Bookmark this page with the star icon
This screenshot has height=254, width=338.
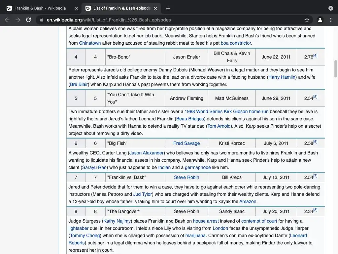[x=307, y=20]
